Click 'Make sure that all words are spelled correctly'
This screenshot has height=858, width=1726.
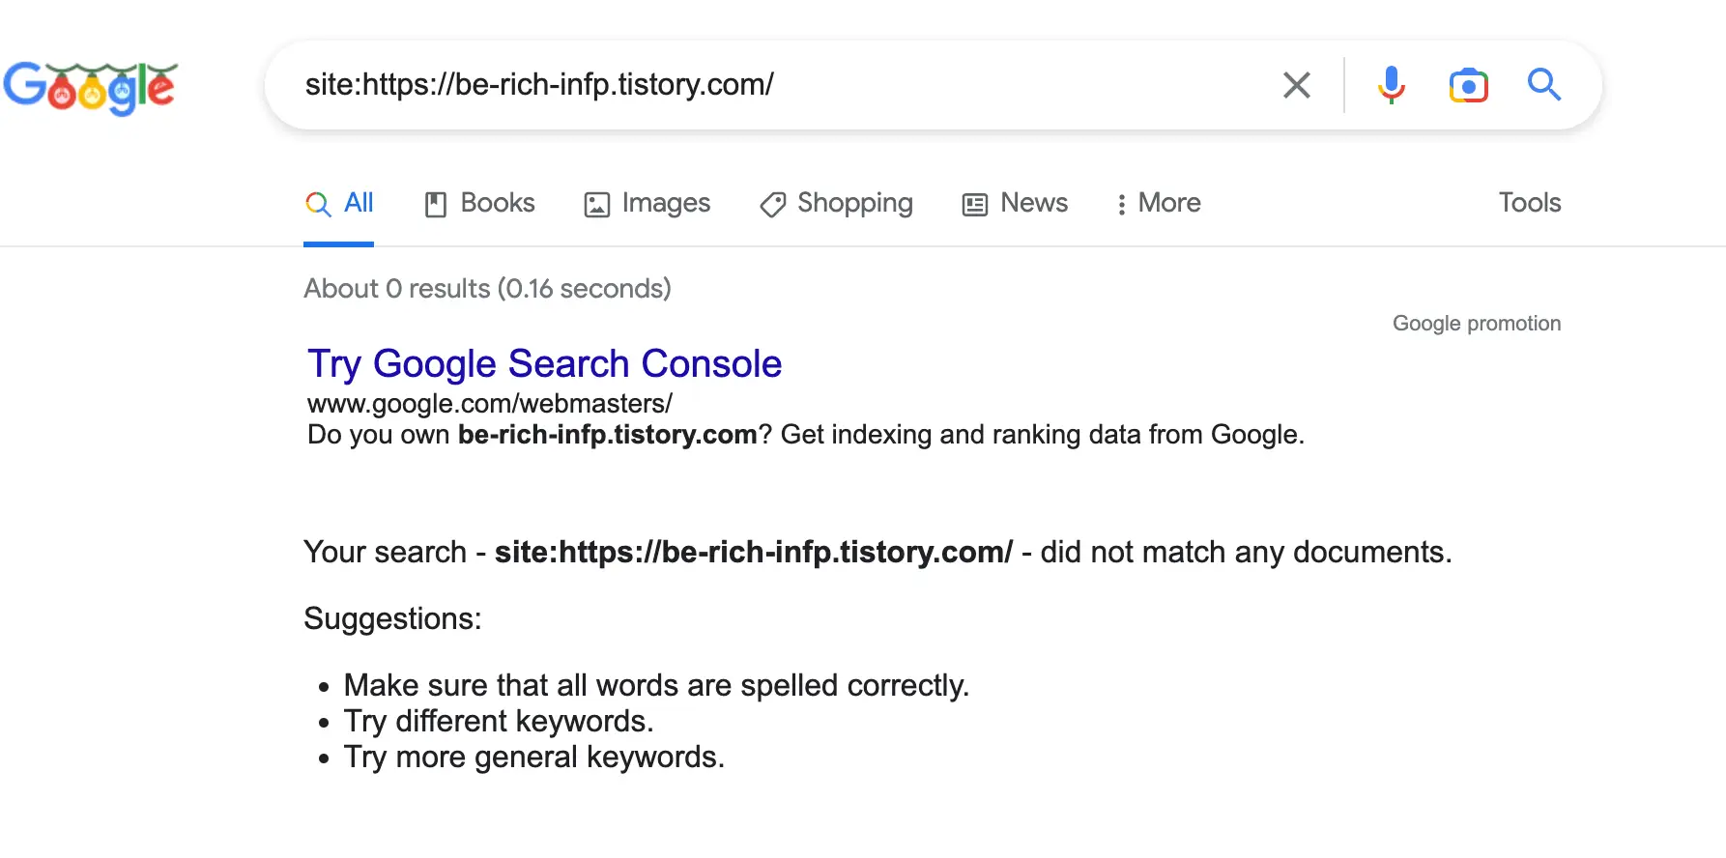(x=656, y=685)
